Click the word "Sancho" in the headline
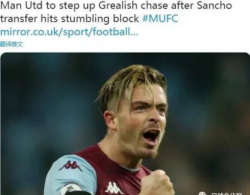 pyautogui.click(x=214, y=5)
